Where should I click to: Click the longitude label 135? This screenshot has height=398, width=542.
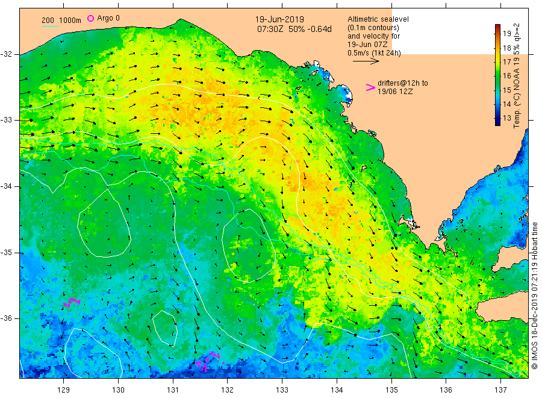click(x=391, y=390)
